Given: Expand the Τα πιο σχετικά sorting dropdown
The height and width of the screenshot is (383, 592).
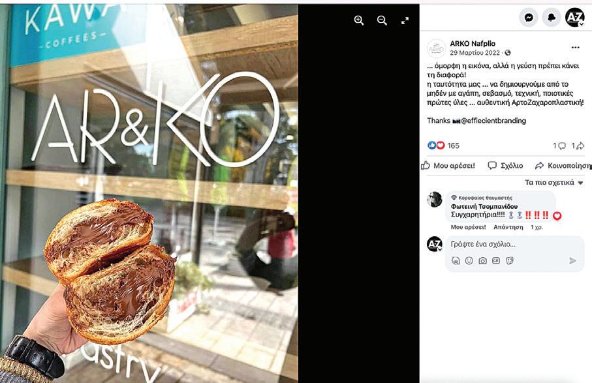Looking at the screenshot, I should click(x=554, y=183).
